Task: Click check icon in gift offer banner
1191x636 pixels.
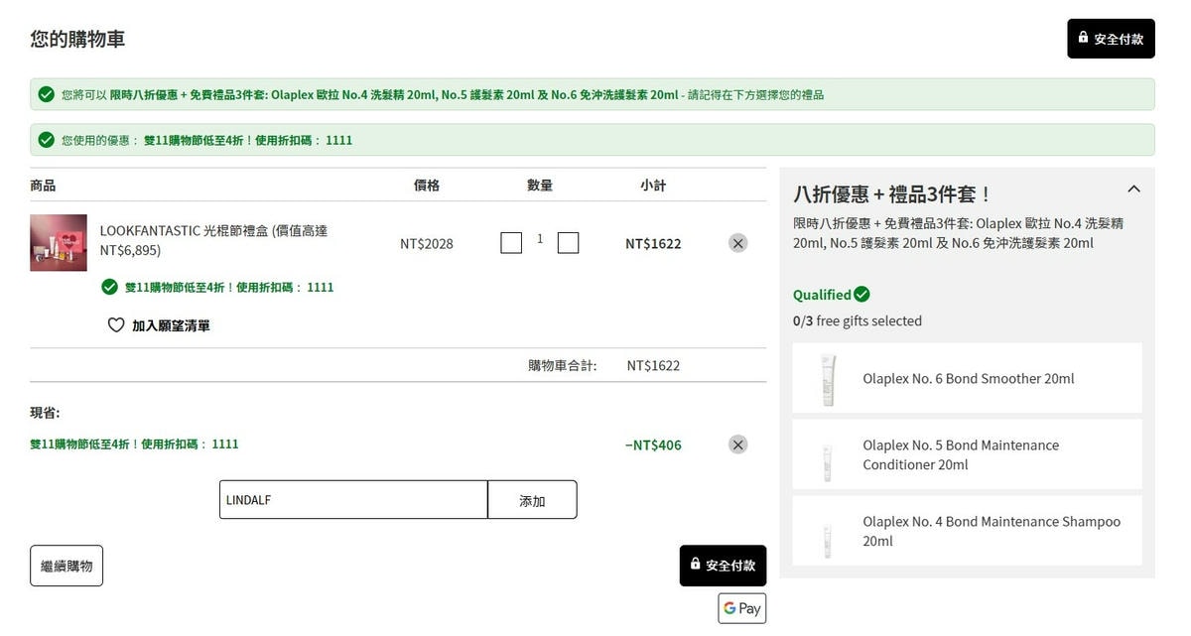Action: 46,94
